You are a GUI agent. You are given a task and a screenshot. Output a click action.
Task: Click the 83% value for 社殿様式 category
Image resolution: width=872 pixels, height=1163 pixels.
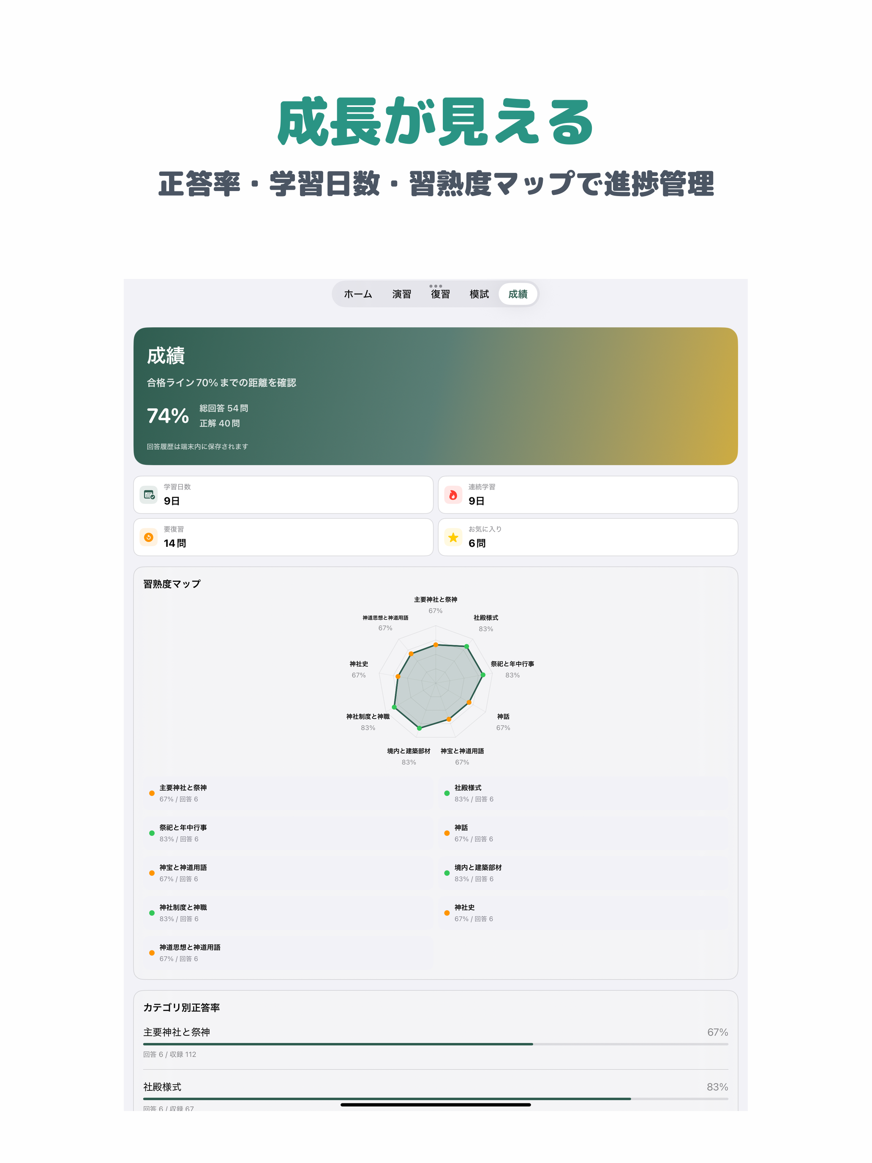tap(717, 1087)
